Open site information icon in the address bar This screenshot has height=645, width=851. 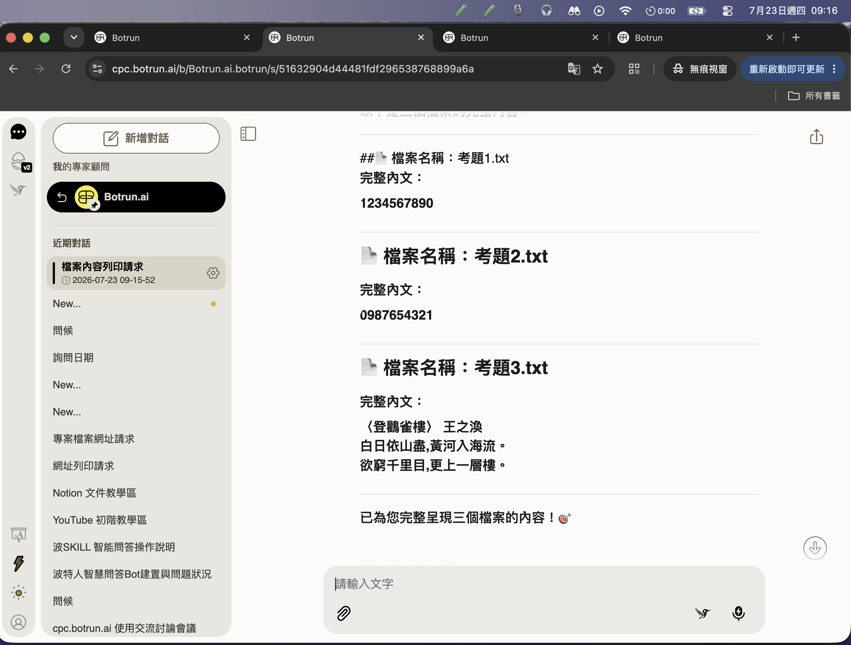point(98,69)
